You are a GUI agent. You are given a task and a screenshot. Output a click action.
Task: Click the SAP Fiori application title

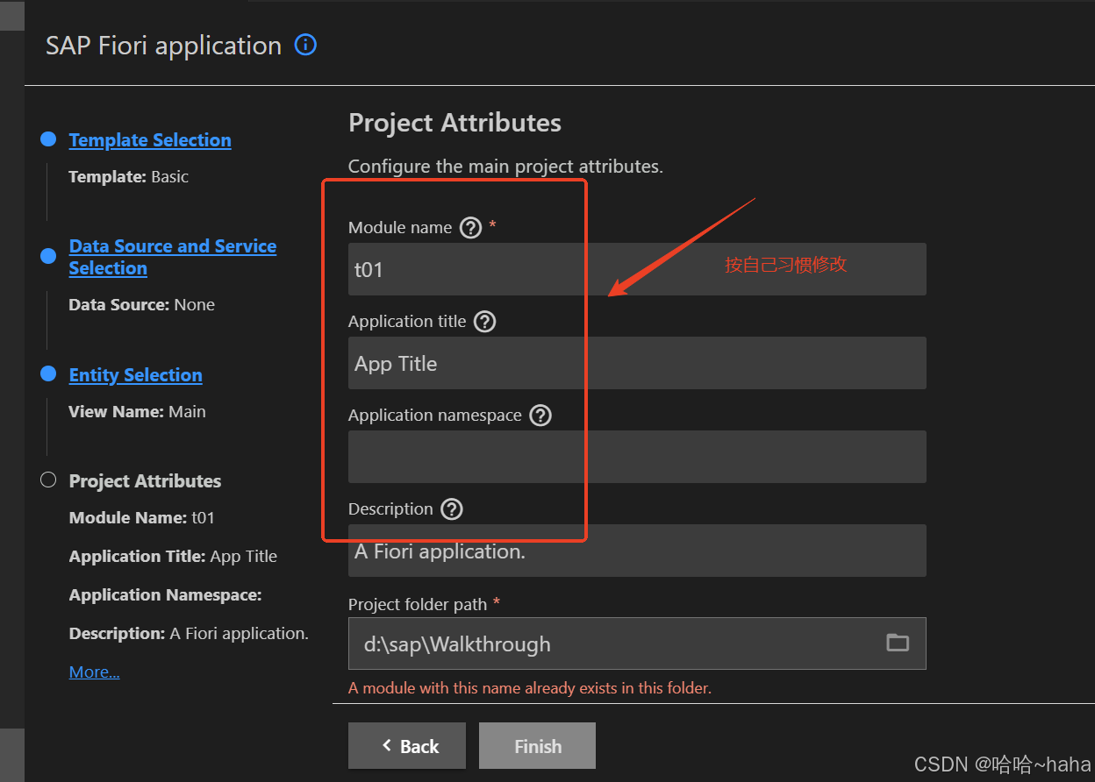pos(163,46)
